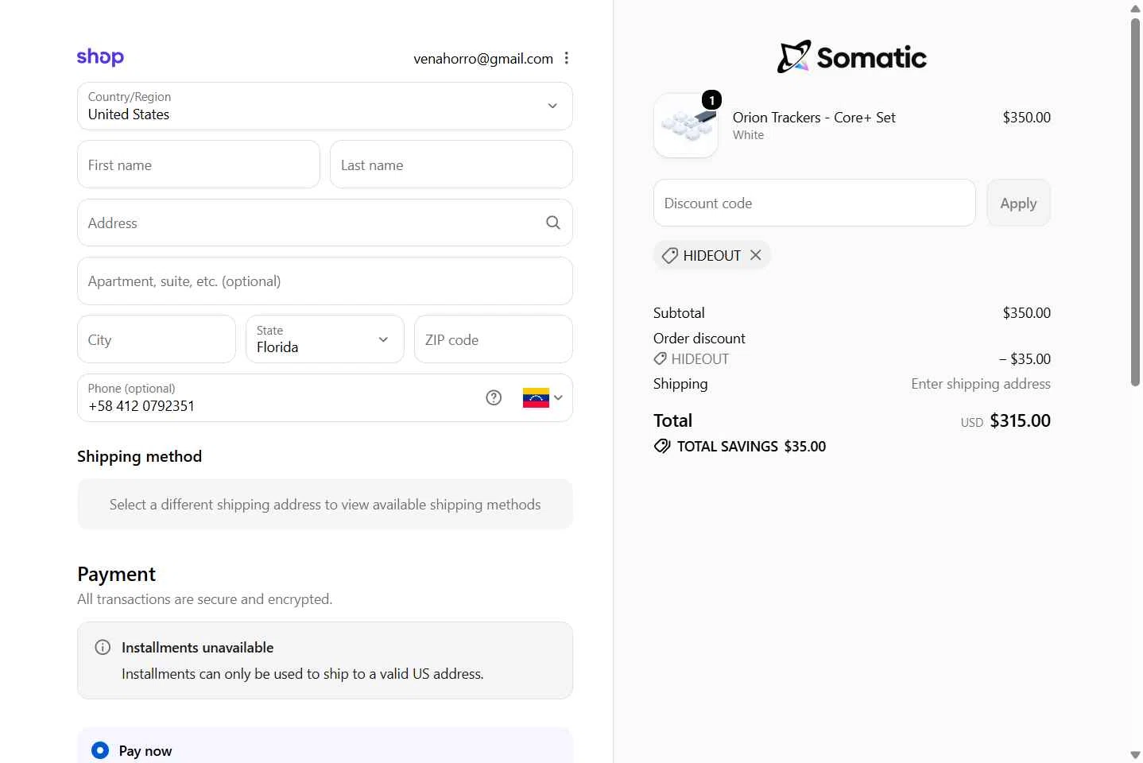This screenshot has width=1143, height=763.
Task: Click the address search magnifier icon
Action: 553,223
